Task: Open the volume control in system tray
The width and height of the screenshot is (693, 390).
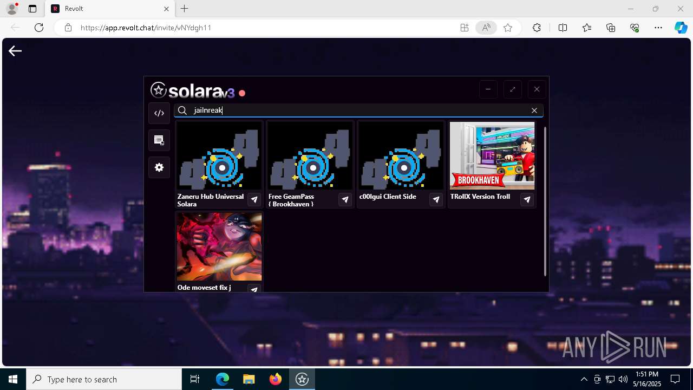Action: click(x=623, y=379)
